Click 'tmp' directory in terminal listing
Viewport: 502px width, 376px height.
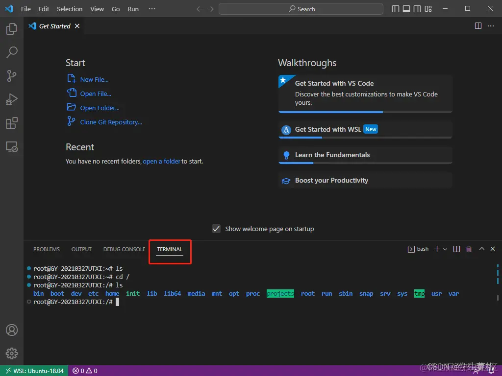point(419,294)
